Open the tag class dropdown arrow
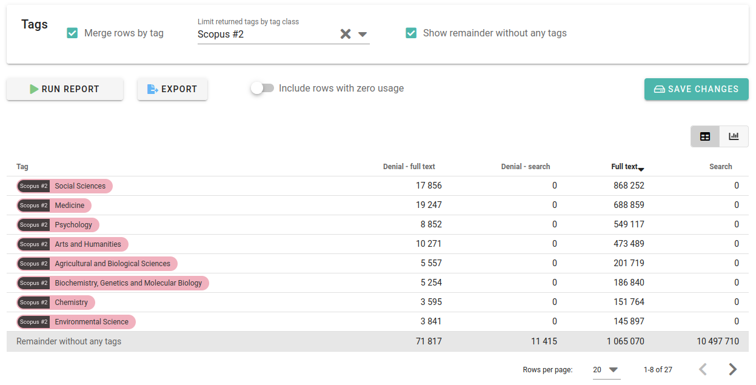 pos(363,35)
